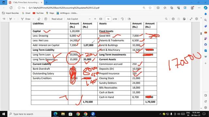
Task: Open the Import favorites bookmark
Action: point(10,13)
